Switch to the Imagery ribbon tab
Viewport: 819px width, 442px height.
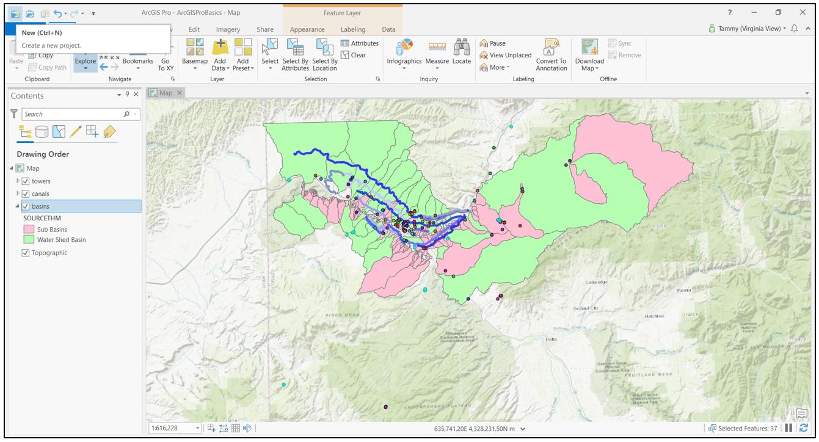228,29
